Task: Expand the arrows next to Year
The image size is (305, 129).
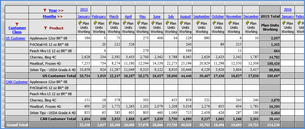Action: click(x=61, y=10)
